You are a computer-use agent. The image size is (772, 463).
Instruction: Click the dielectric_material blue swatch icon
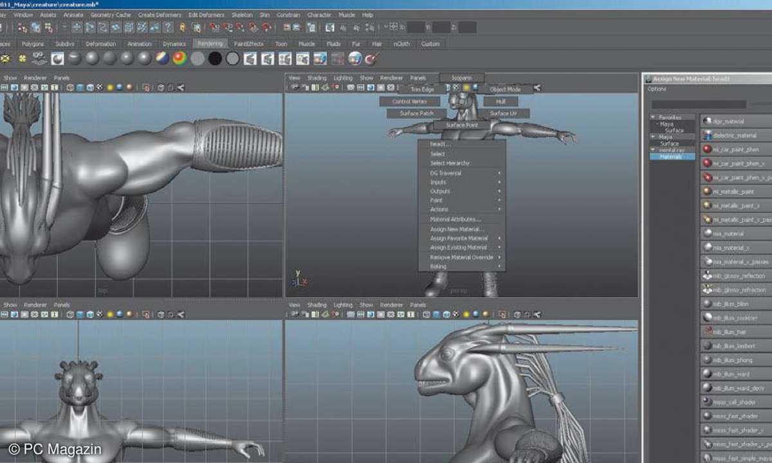coord(708,135)
